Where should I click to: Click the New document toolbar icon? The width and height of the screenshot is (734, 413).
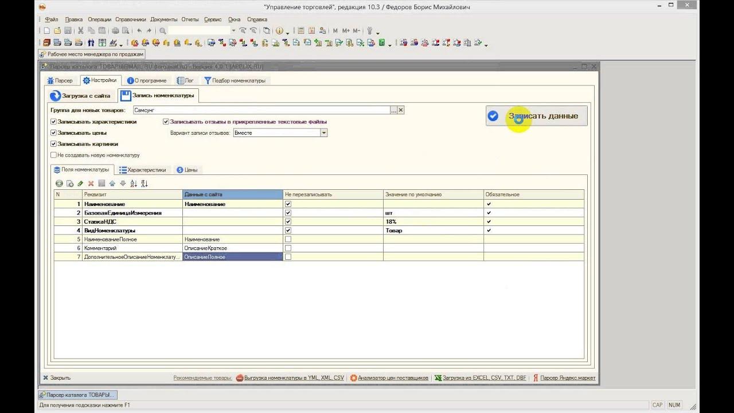[47, 30]
